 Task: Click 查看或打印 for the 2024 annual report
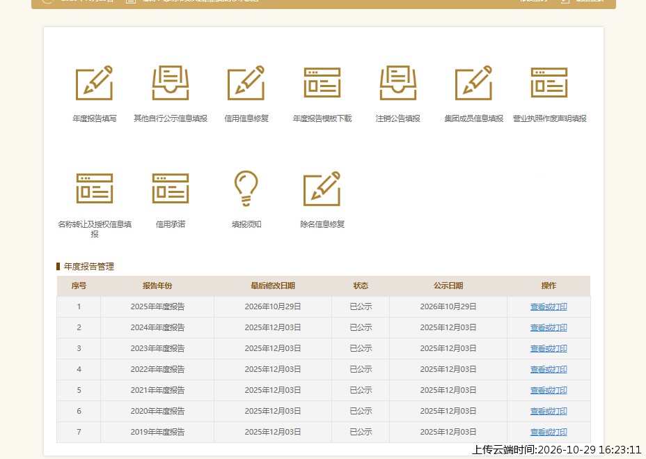[549, 328]
